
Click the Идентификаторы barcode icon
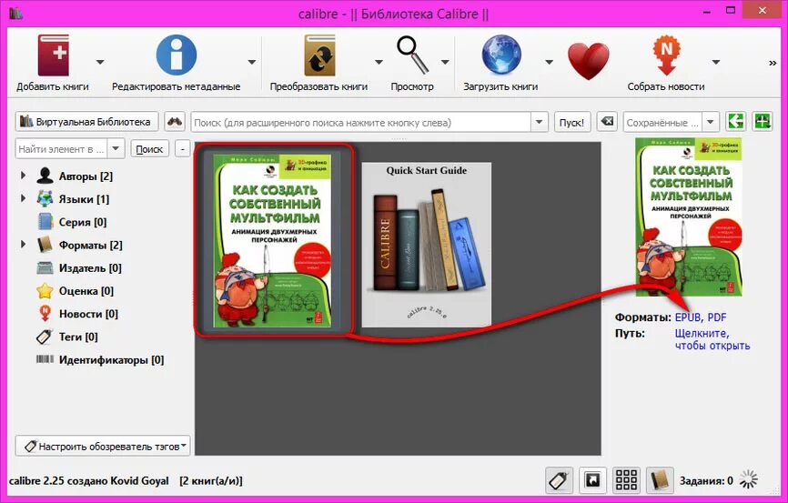45,360
